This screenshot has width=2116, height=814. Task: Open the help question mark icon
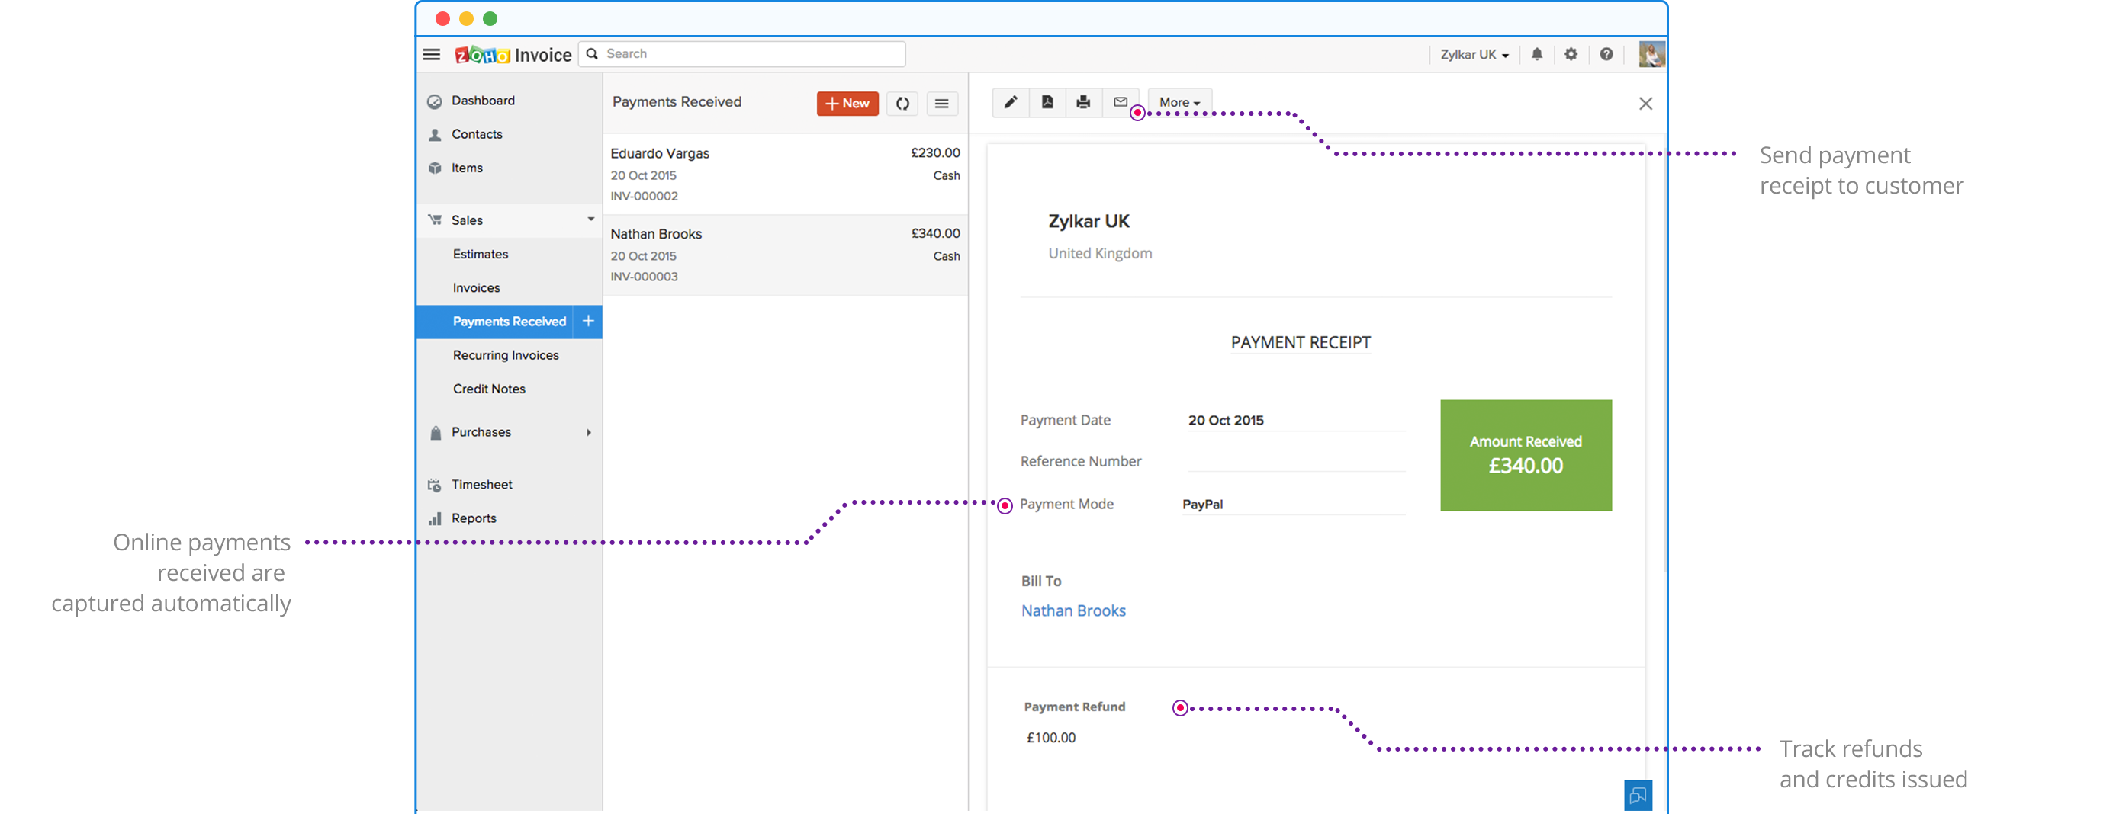coord(1606,54)
